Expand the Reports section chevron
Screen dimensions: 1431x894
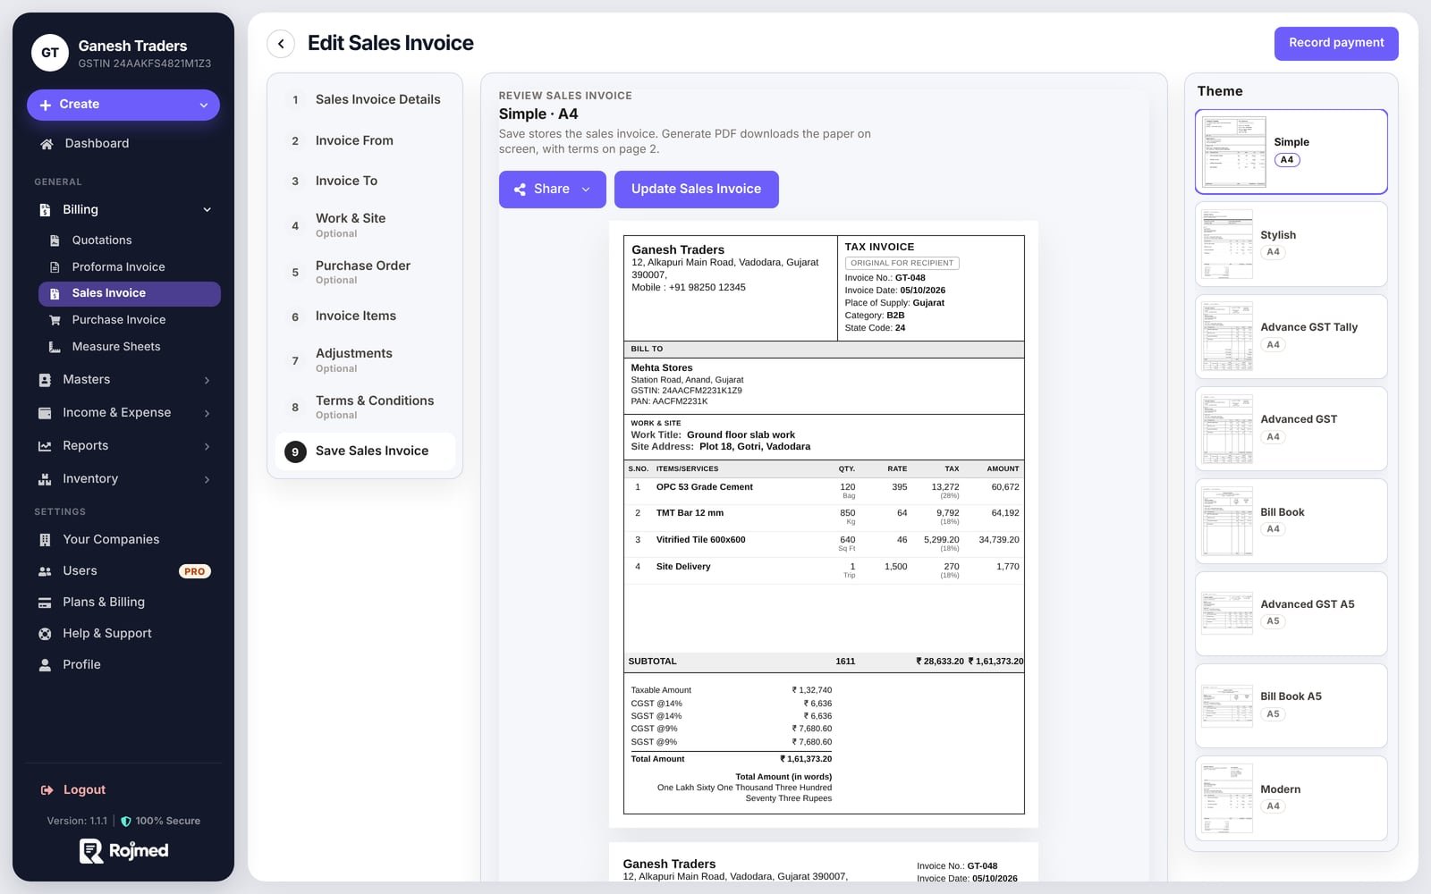point(207,446)
